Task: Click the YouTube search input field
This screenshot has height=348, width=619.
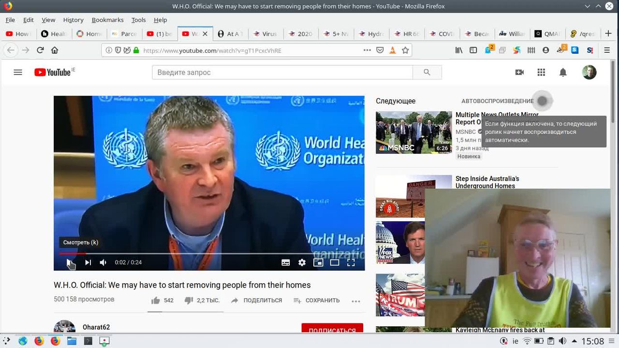Action: pos(282,72)
